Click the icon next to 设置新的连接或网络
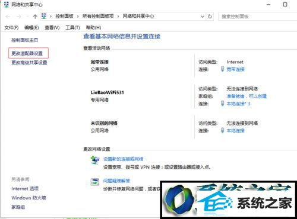Viewport: 297px width, 219px height. pos(95,160)
